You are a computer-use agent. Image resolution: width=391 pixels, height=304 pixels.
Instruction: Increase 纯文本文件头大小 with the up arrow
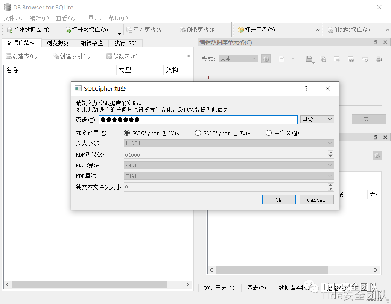(x=331, y=185)
